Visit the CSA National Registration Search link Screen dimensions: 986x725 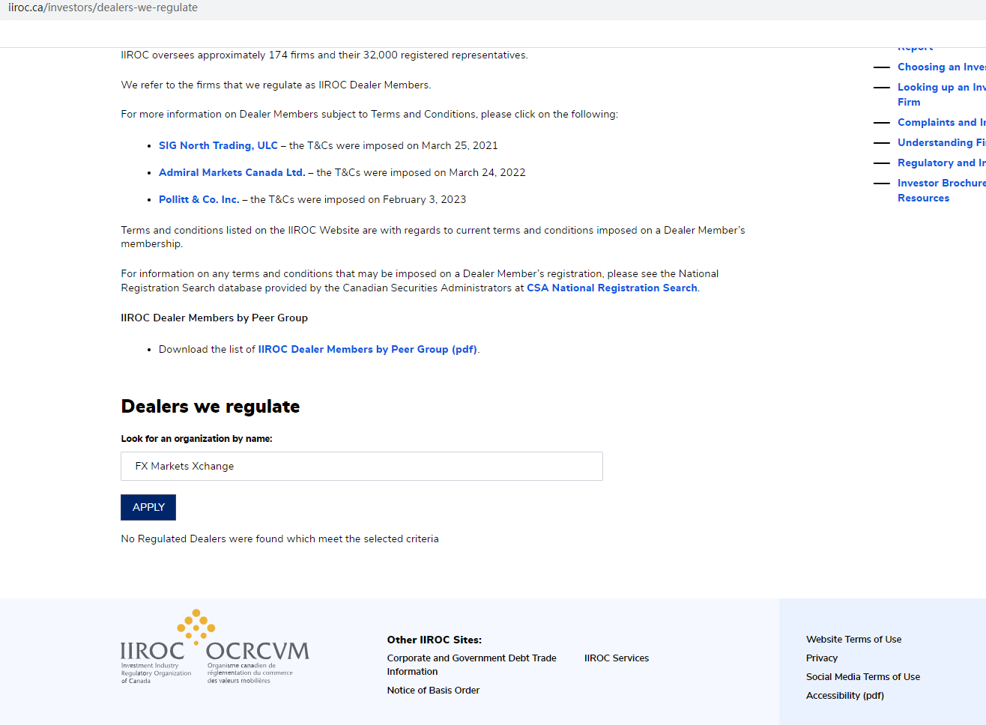tap(612, 288)
